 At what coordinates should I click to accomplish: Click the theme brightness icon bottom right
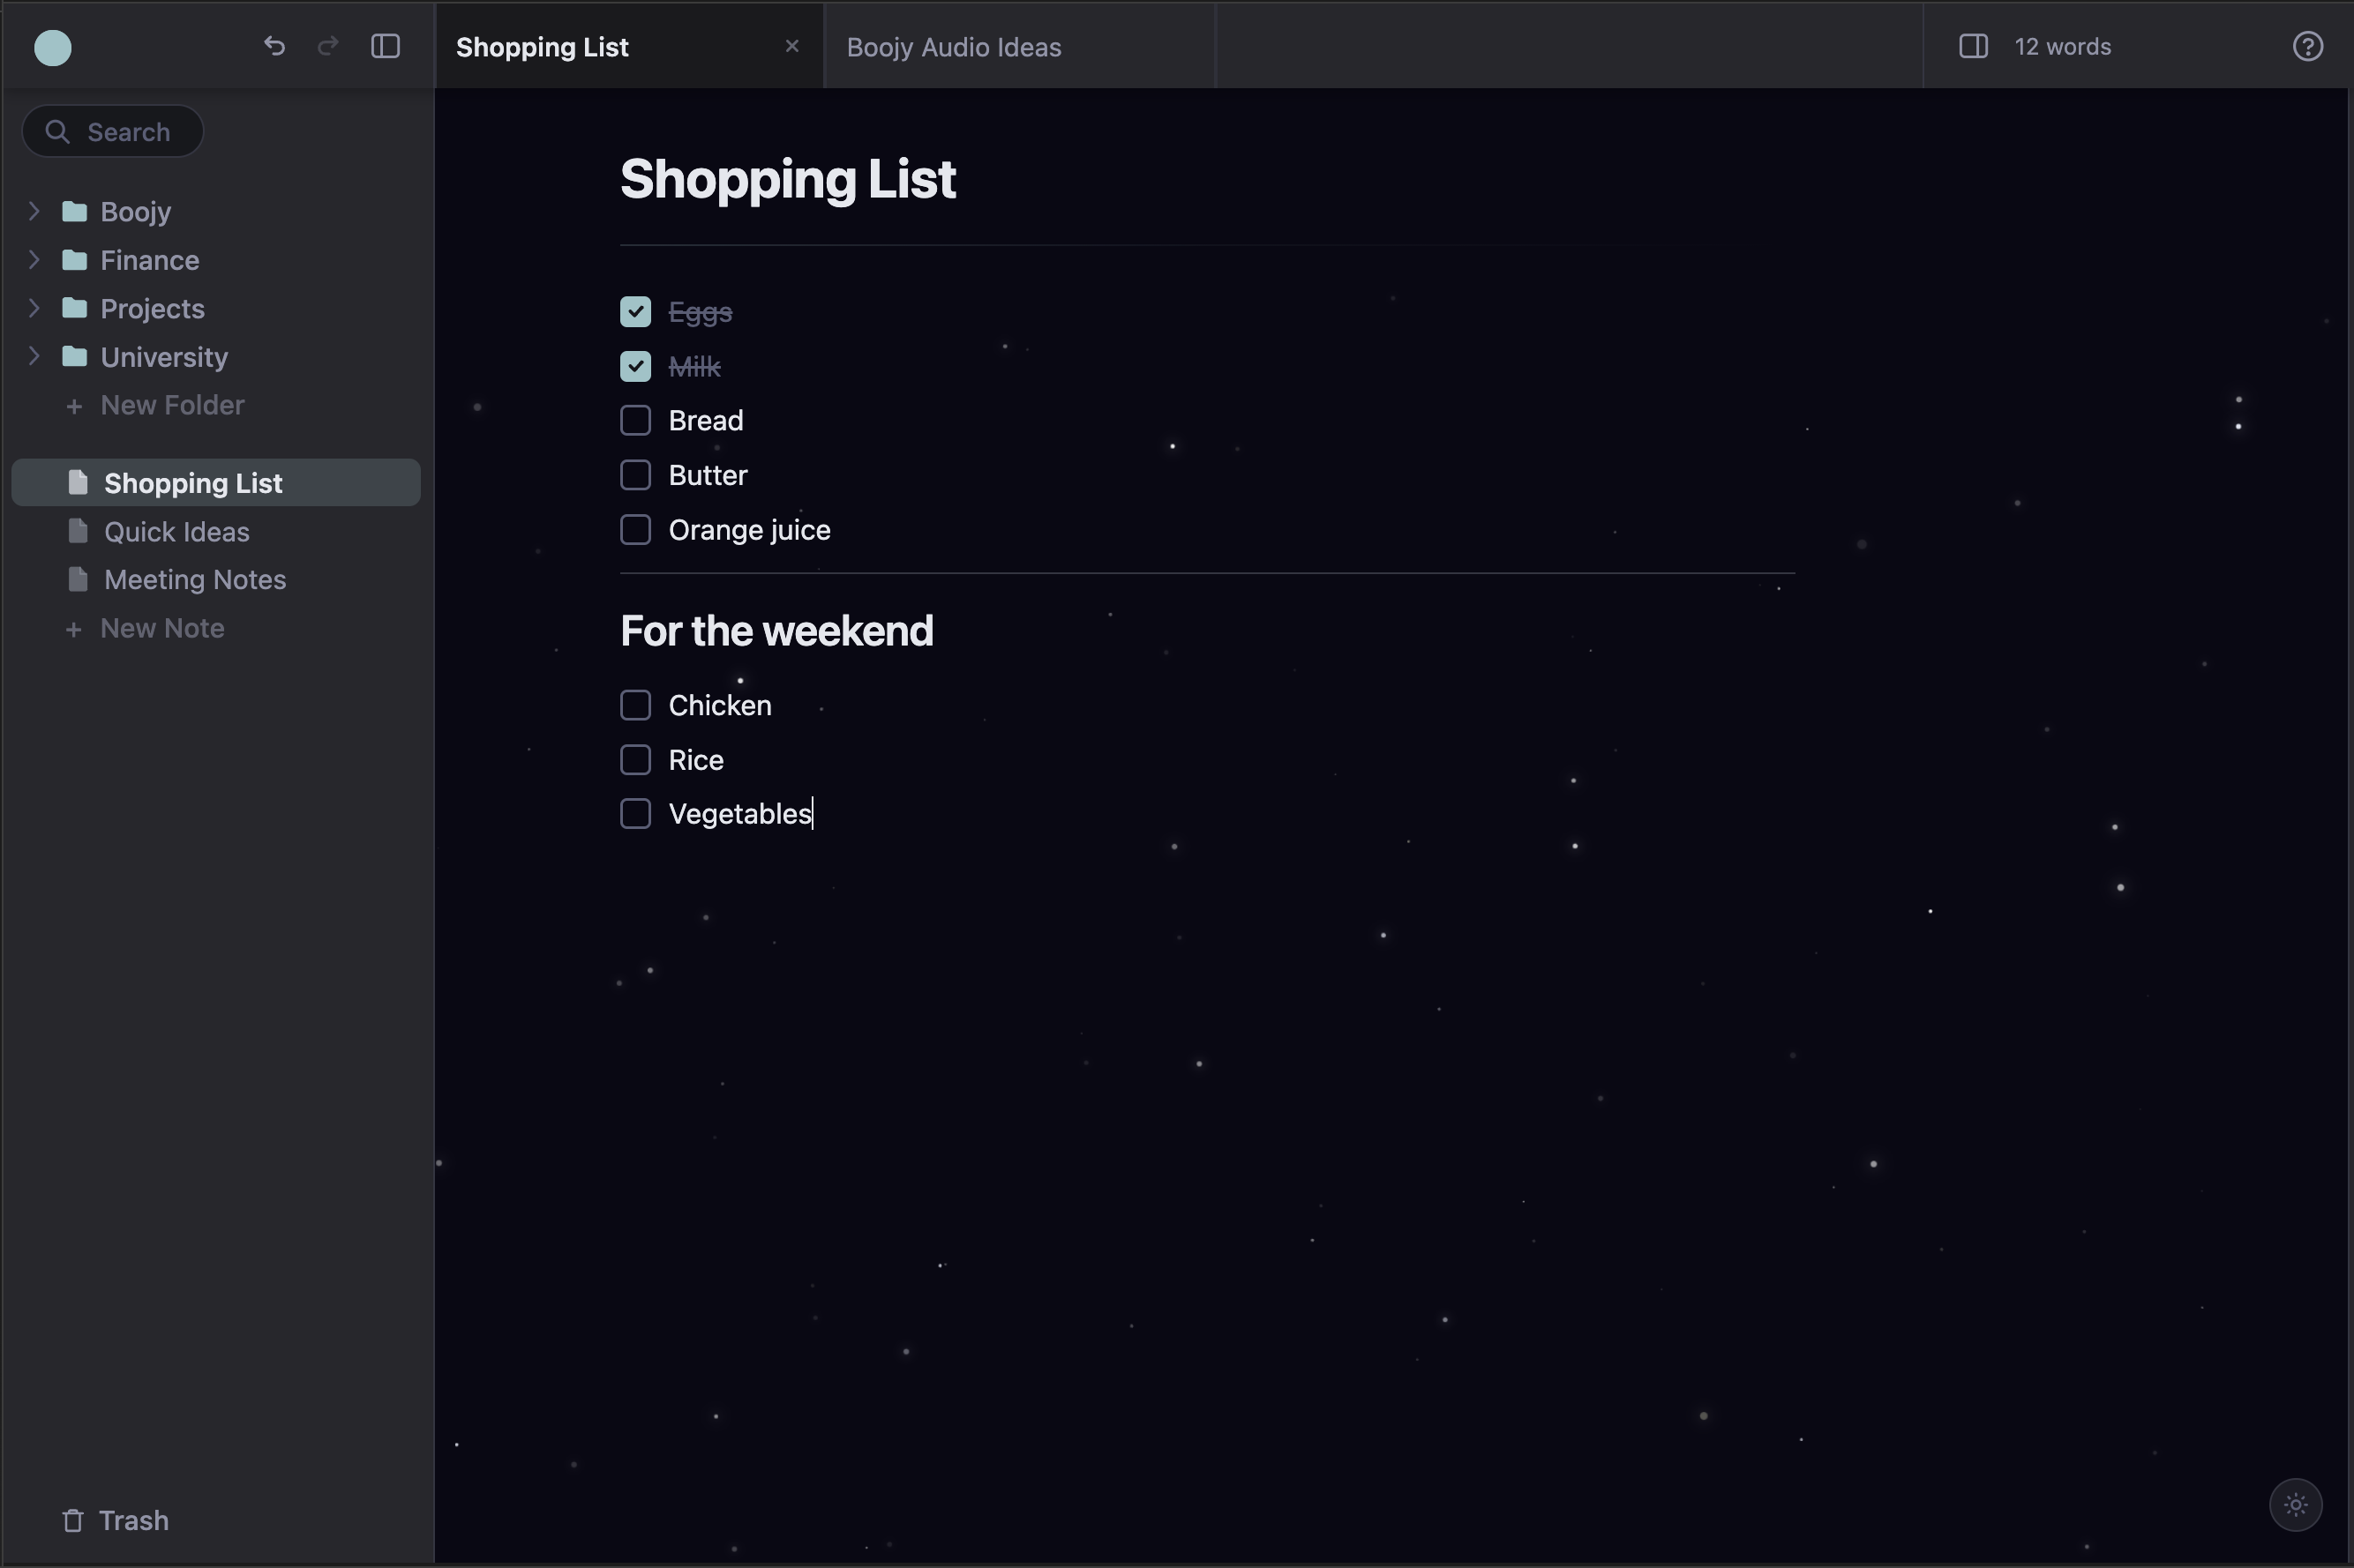pyautogui.click(x=2295, y=1504)
